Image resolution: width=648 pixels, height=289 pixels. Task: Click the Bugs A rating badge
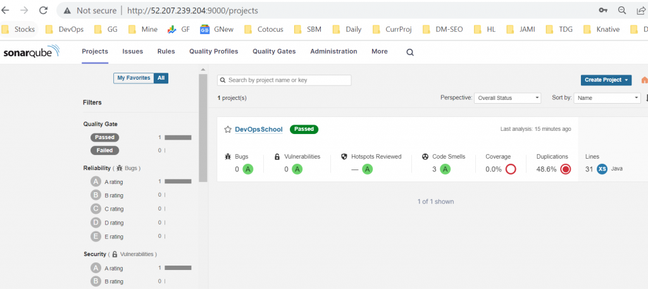click(x=248, y=169)
